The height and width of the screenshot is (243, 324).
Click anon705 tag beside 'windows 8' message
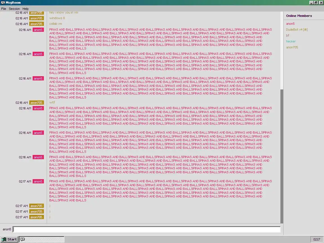(36, 18)
